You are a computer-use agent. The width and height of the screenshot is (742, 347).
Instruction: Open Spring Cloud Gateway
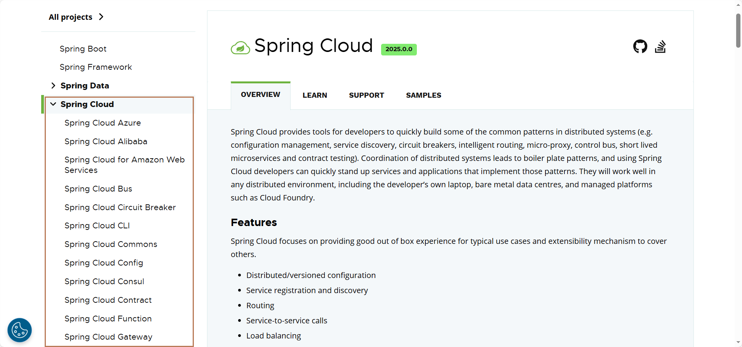click(108, 337)
